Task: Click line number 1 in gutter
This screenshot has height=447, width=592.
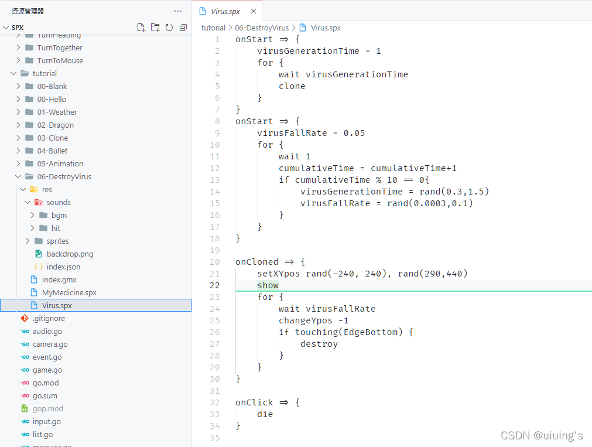Action: pos(217,39)
